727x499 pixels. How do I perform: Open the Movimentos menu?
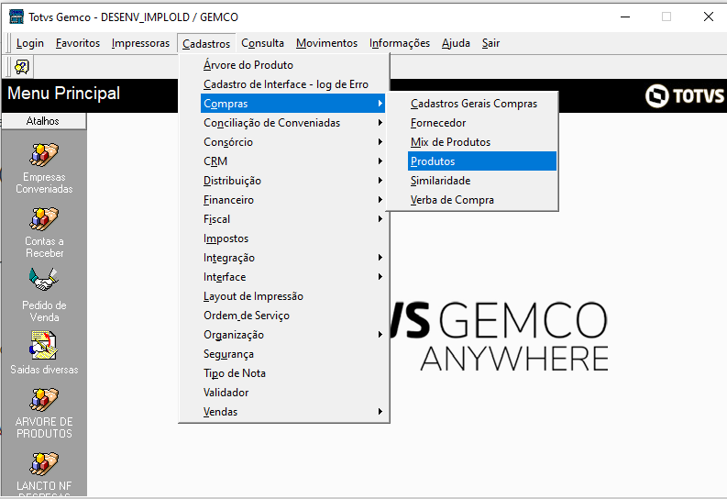[x=327, y=43]
